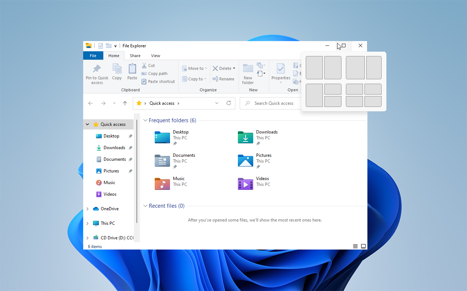Snap window to left half in first layout
Viewport: 467px width, 291px height.
314,68
